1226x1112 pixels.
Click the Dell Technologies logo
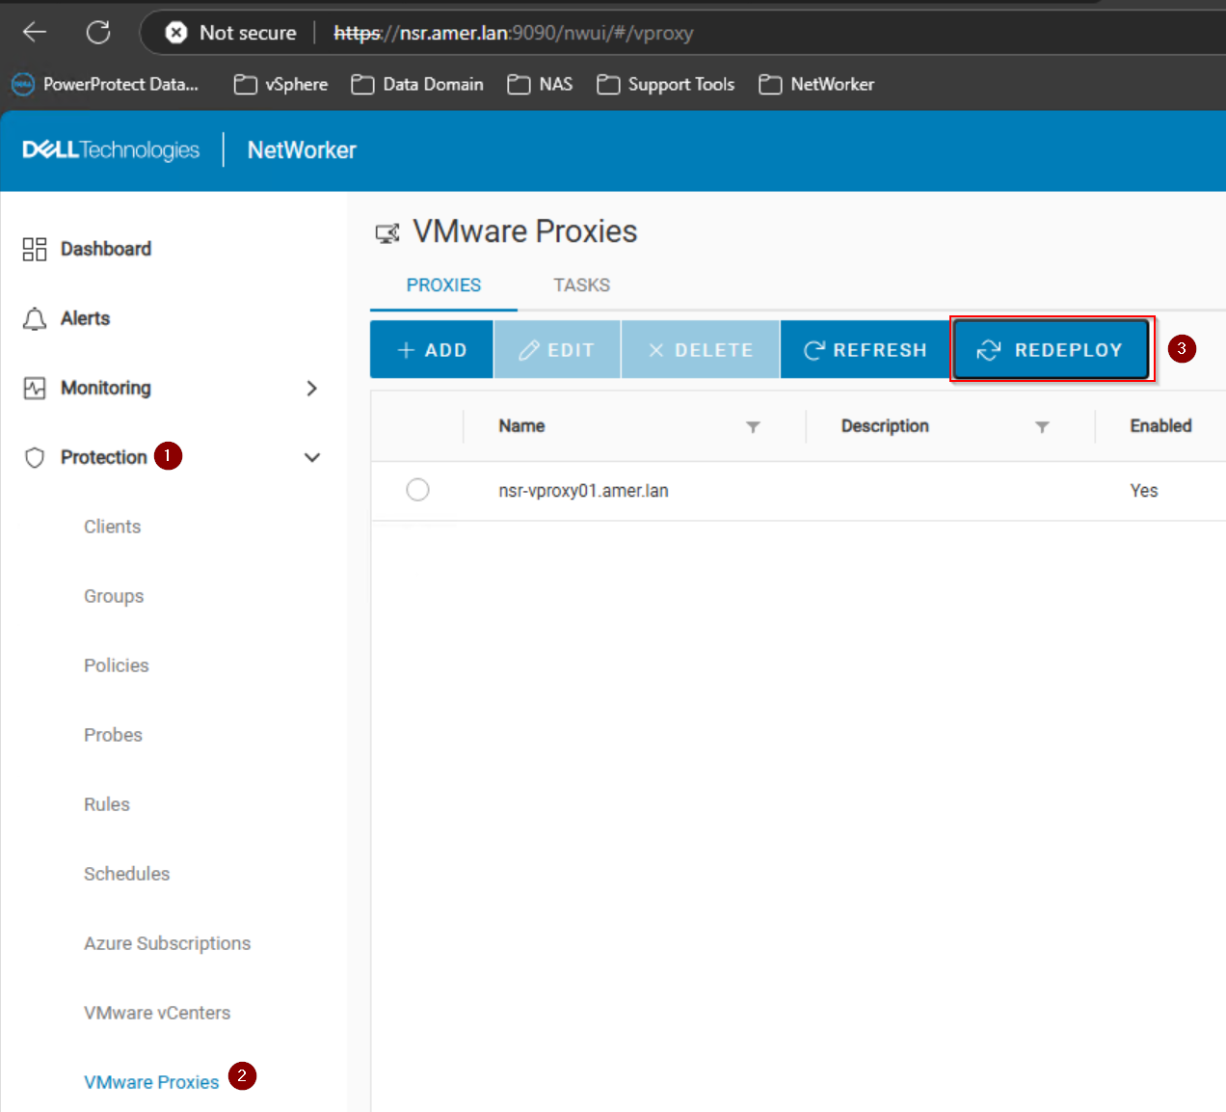coord(111,149)
